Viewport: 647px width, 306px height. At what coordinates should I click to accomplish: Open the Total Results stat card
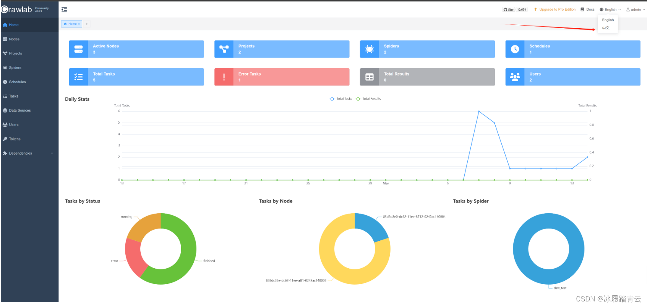[x=427, y=77]
